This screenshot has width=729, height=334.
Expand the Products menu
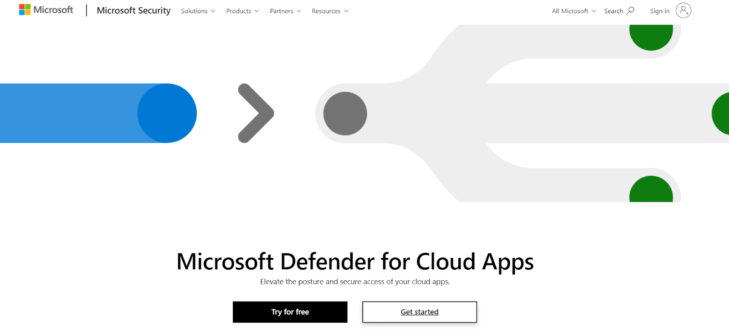(242, 11)
